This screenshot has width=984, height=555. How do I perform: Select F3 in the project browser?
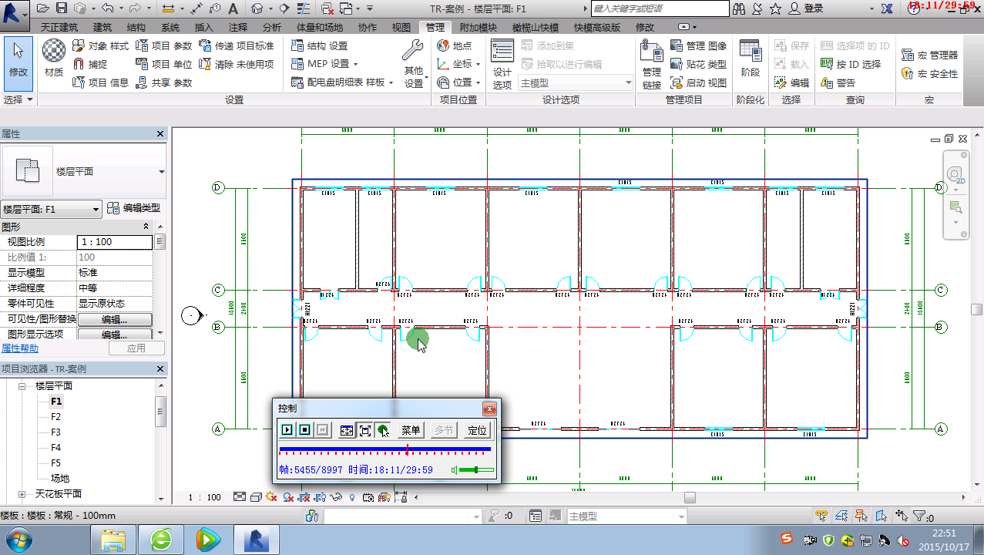(54, 432)
